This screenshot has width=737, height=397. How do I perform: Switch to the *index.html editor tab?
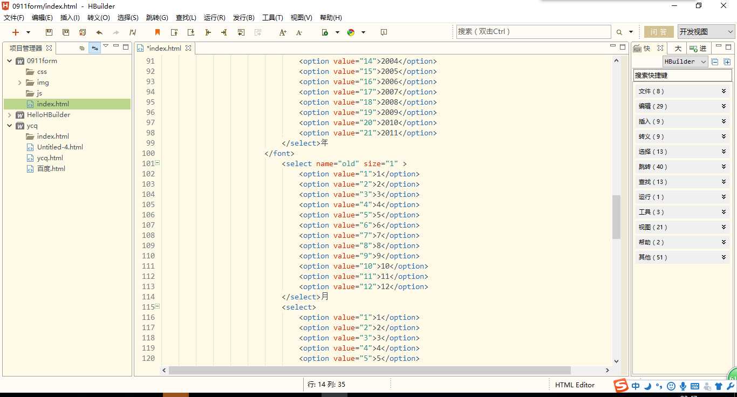163,48
